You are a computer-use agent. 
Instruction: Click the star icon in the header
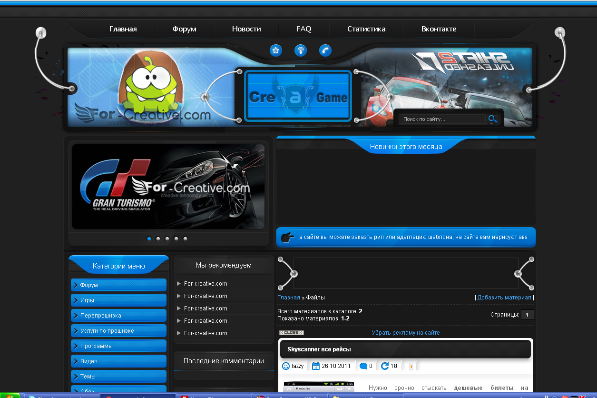(276, 50)
